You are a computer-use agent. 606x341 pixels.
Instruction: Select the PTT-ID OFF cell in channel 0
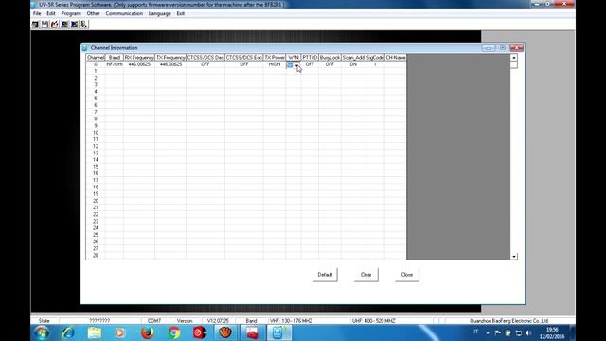310,64
